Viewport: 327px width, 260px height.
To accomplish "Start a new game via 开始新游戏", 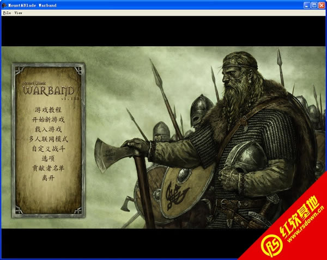I will click(49, 120).
